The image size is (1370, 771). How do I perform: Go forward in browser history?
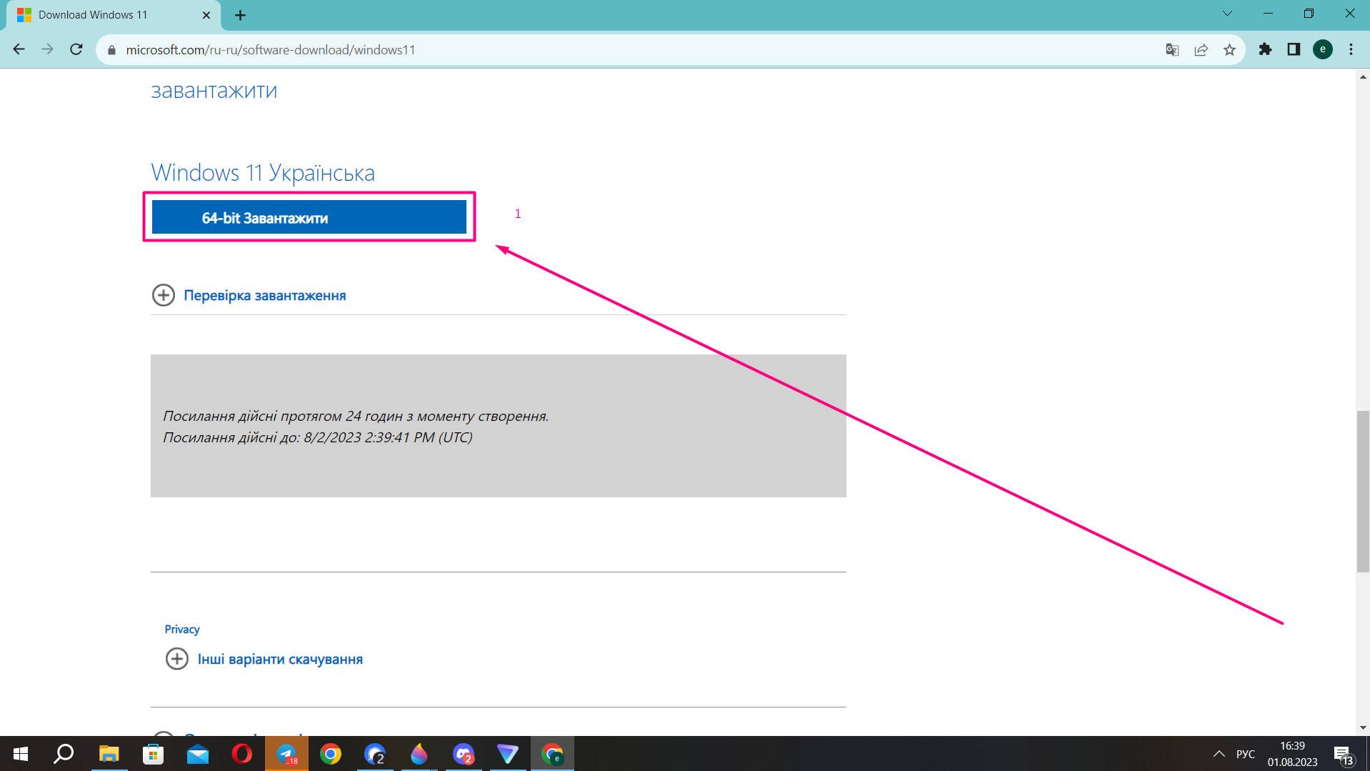point(48,49)
